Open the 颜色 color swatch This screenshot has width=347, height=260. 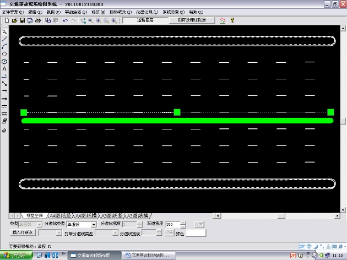(196, 233)
